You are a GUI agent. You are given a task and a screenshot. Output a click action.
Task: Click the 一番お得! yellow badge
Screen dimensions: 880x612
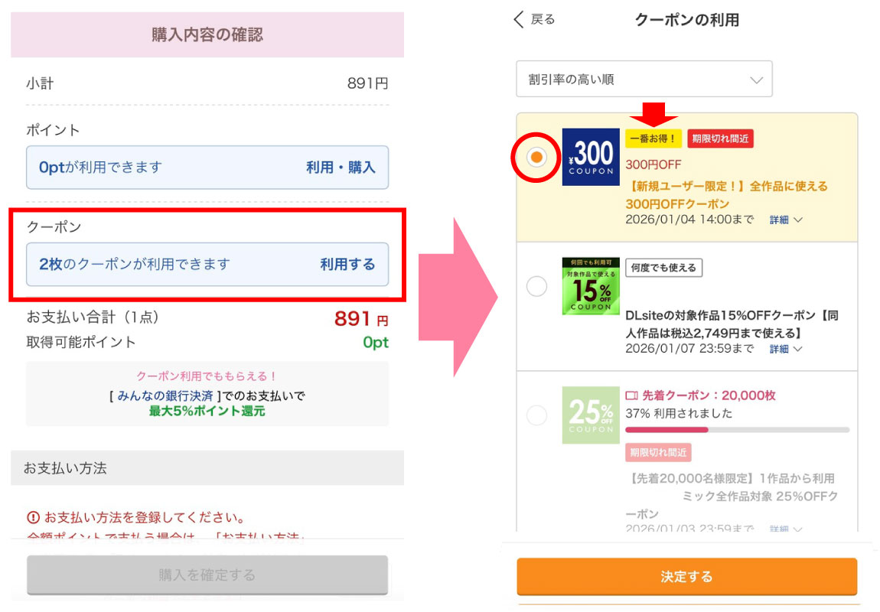click(x=653, y=138)
